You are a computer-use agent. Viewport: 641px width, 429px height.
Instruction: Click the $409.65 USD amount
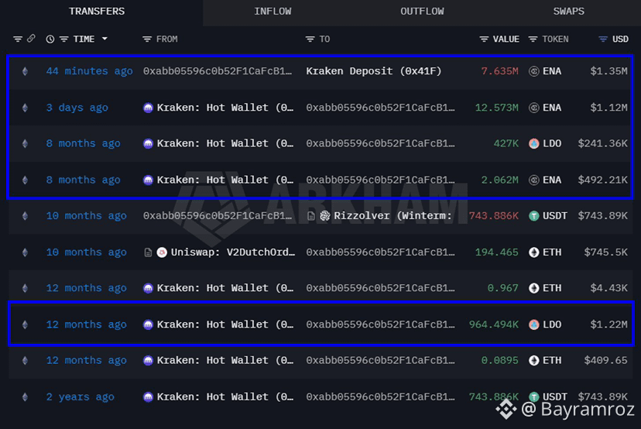[605, 360]
